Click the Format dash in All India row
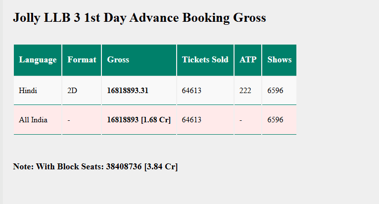Image resolution: width=379 pixels, height=204 pixels. (69, 120)
